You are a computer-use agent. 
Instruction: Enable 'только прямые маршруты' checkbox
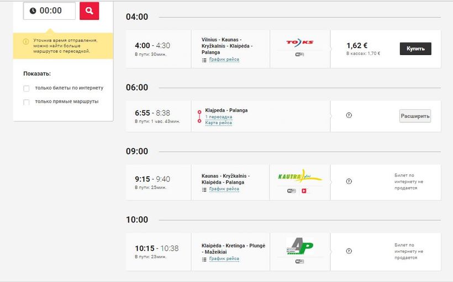click(27, 102)
